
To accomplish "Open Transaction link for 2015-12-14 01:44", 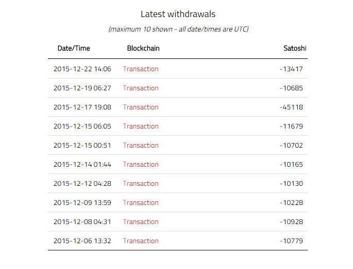I will (141, 165).
